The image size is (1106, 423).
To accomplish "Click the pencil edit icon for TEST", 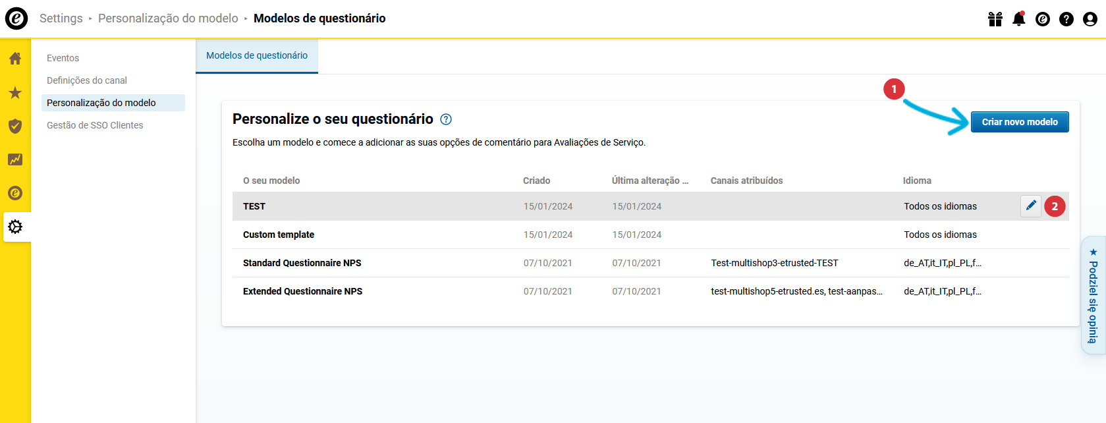I will coord(1031,206).
